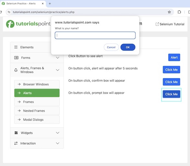Open the Selenium Tutorial link
The height and width of the screenshot is (166, 190).
[x=170, y=24]
